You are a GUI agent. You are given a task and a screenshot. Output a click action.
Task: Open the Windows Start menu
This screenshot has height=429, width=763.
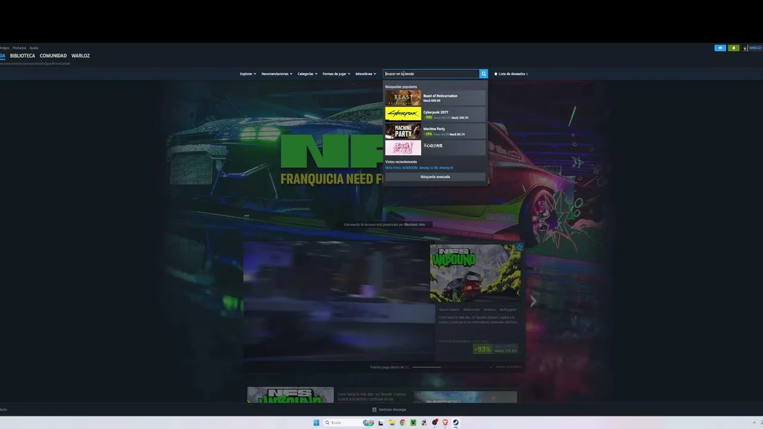coord(317,422)
